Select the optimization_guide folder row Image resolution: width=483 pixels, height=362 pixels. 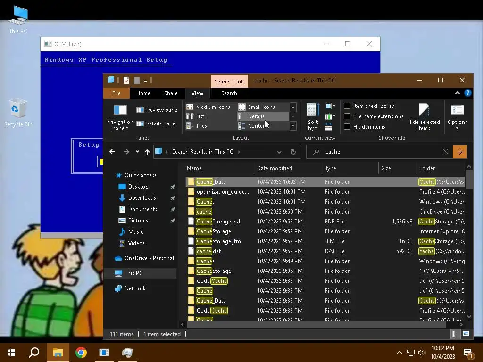pyautogui.click(x=325, y=192)
